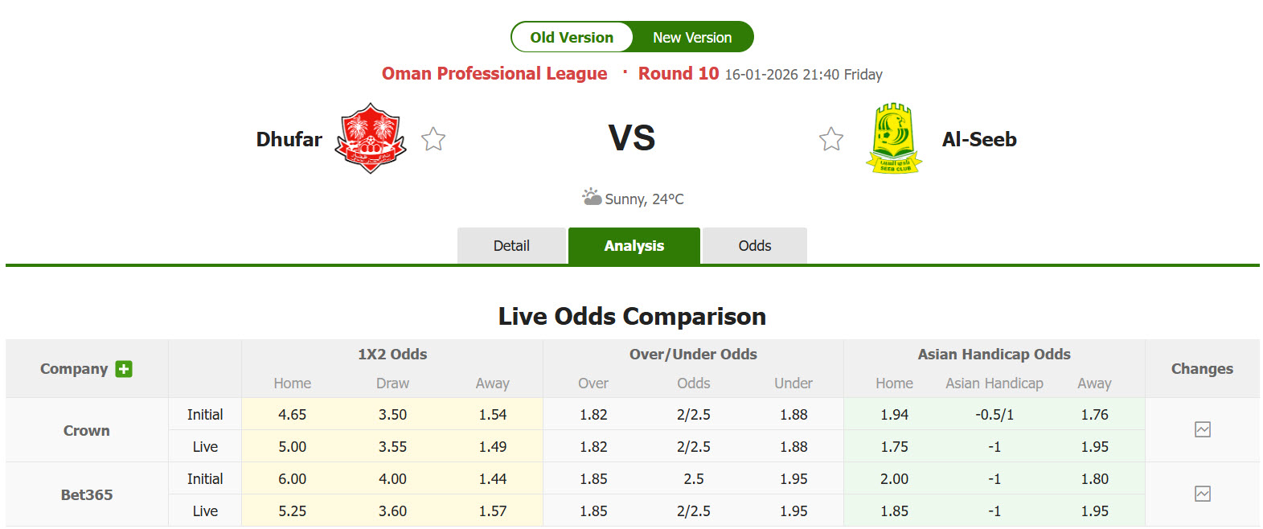
Task: Click Bet365's live Asian handicap value -1
Action: [994, 511]
